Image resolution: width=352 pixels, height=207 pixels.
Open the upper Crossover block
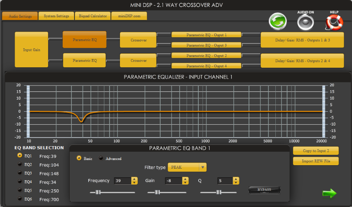138,40
